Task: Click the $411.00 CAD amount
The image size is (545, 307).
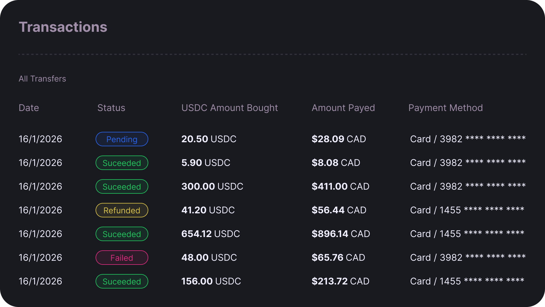Action: pyautogui.click(x=340, y=186)
